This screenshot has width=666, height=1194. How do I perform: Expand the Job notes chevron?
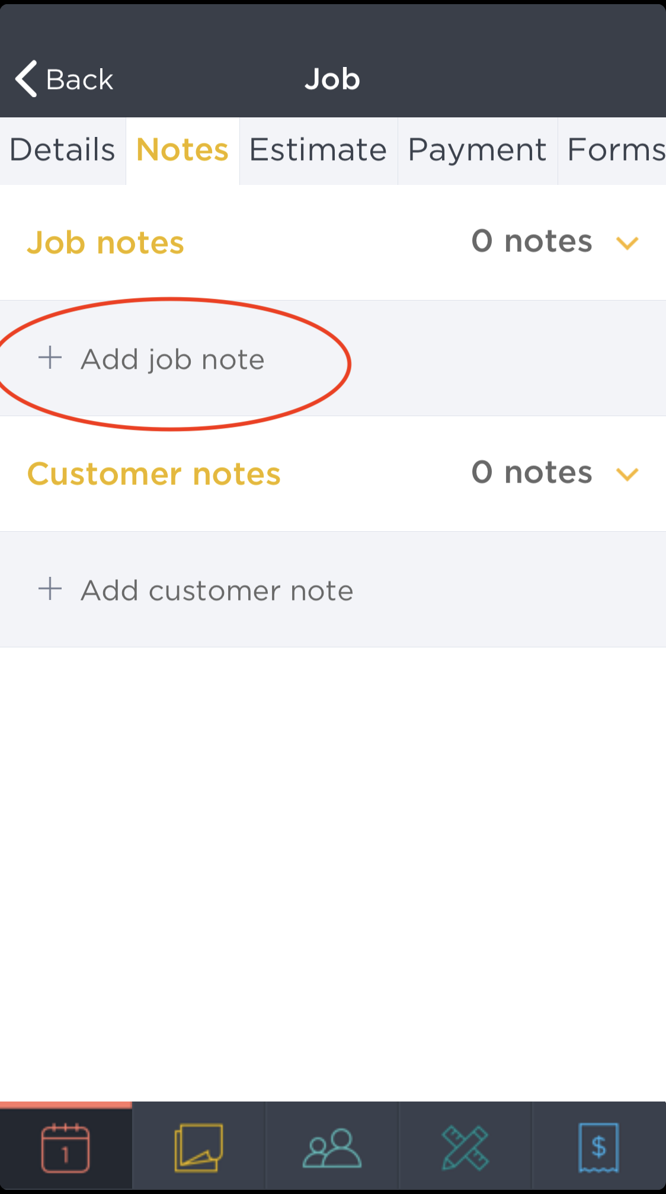pos(627,243)
